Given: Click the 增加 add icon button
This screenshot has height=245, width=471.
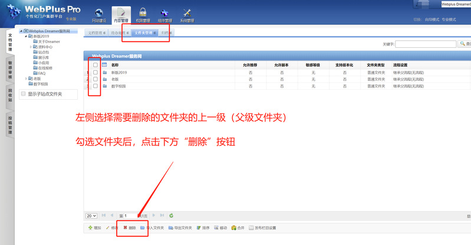Looking at the screenshot, I should click(94, 228).
